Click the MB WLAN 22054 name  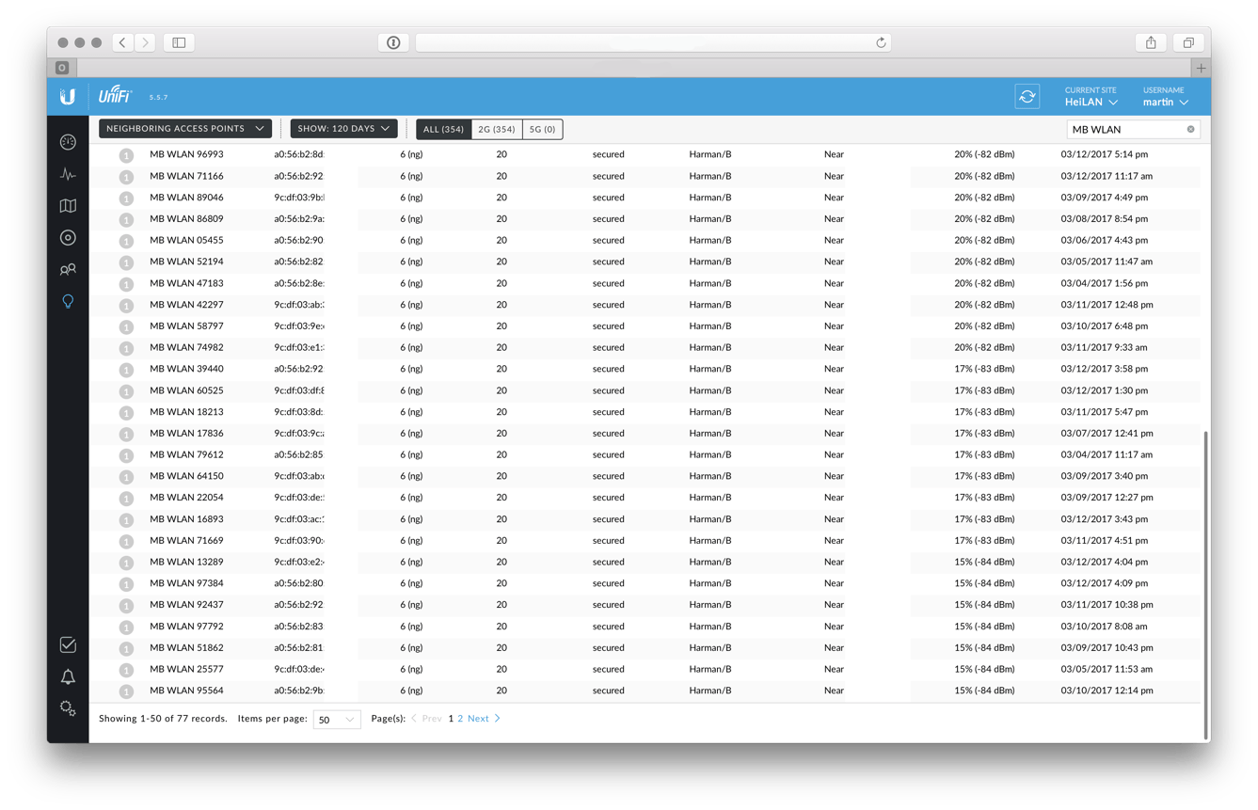[186, 498]
